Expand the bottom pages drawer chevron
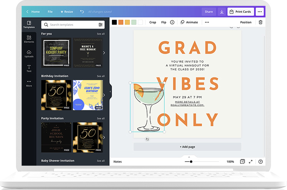Image resolution: width=287 pixels, height=190 pixels. [189, 157]
